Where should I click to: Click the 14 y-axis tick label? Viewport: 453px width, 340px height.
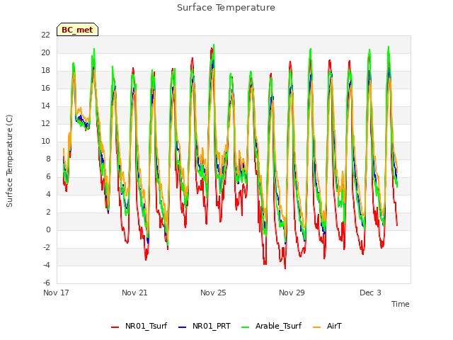point(45,106)
